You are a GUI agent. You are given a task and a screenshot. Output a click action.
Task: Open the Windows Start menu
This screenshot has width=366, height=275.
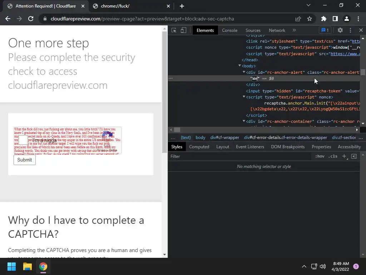11,266
